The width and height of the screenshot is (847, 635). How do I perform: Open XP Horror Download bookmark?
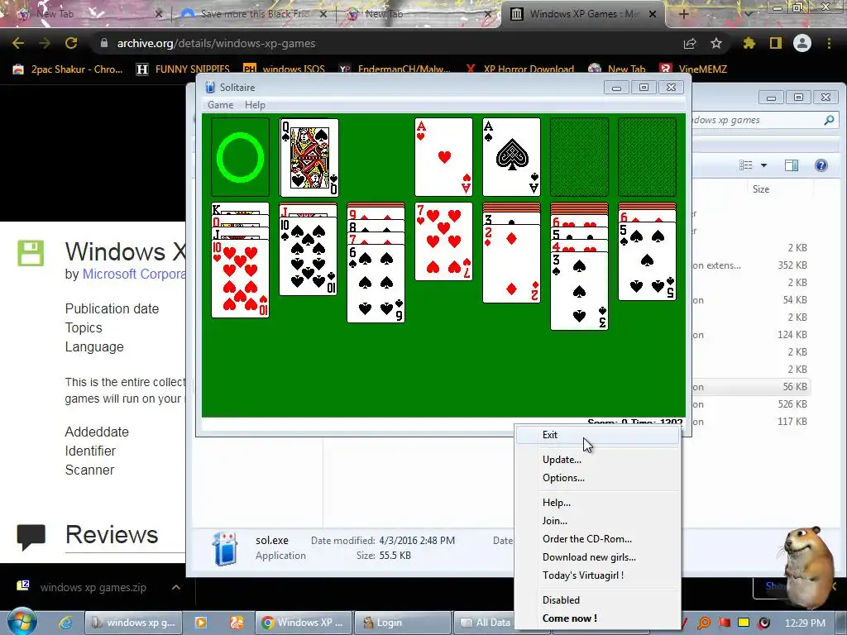(521, 69)
